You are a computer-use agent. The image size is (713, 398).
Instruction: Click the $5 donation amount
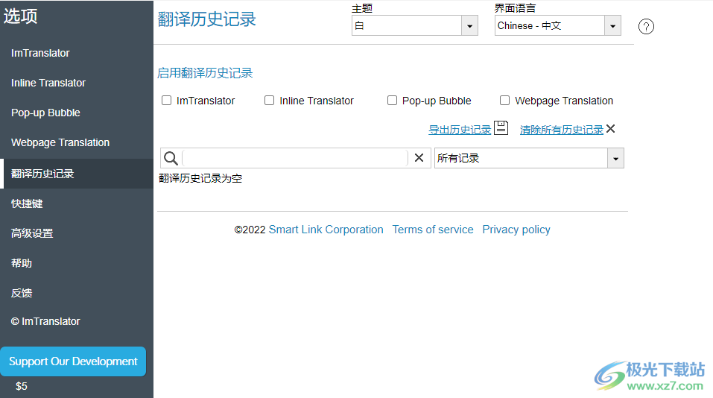[x=22, y=386]
